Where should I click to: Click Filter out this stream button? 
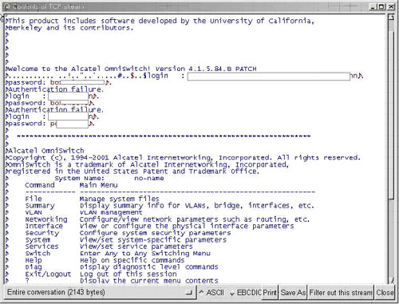point(341,293)
